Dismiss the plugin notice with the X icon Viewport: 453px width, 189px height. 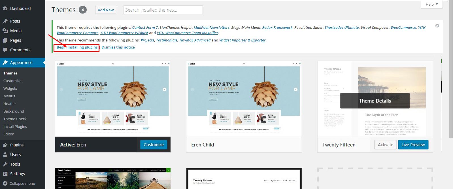(x=437, y=26)
